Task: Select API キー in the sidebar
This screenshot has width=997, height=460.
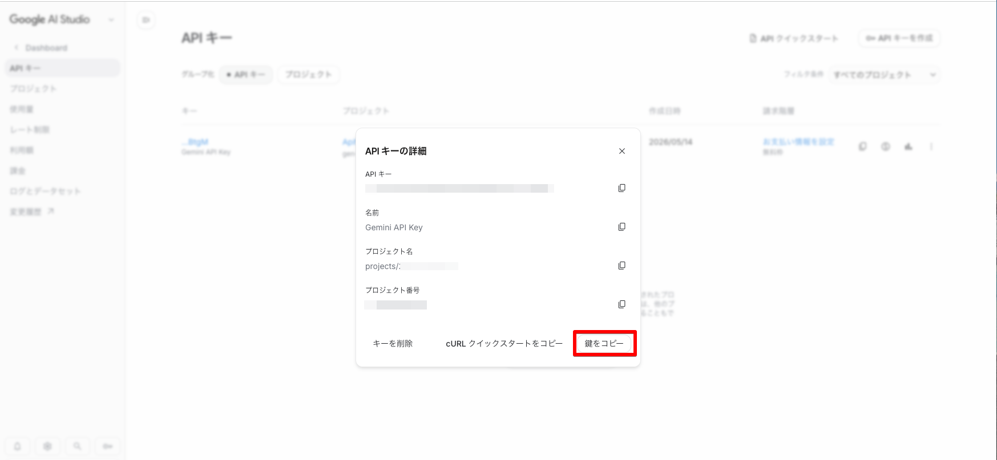Action: 63,68
